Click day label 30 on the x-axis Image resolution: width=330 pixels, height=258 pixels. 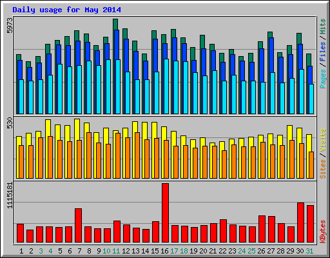(300, 251)
